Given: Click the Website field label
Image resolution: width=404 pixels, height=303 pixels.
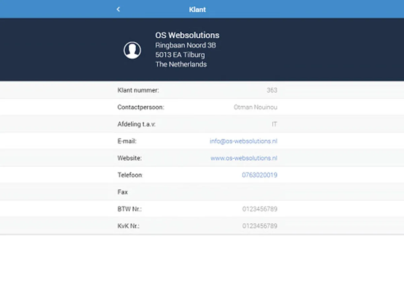Looking at the screenshot, I should pyautogui.click(x=130, y=158).
